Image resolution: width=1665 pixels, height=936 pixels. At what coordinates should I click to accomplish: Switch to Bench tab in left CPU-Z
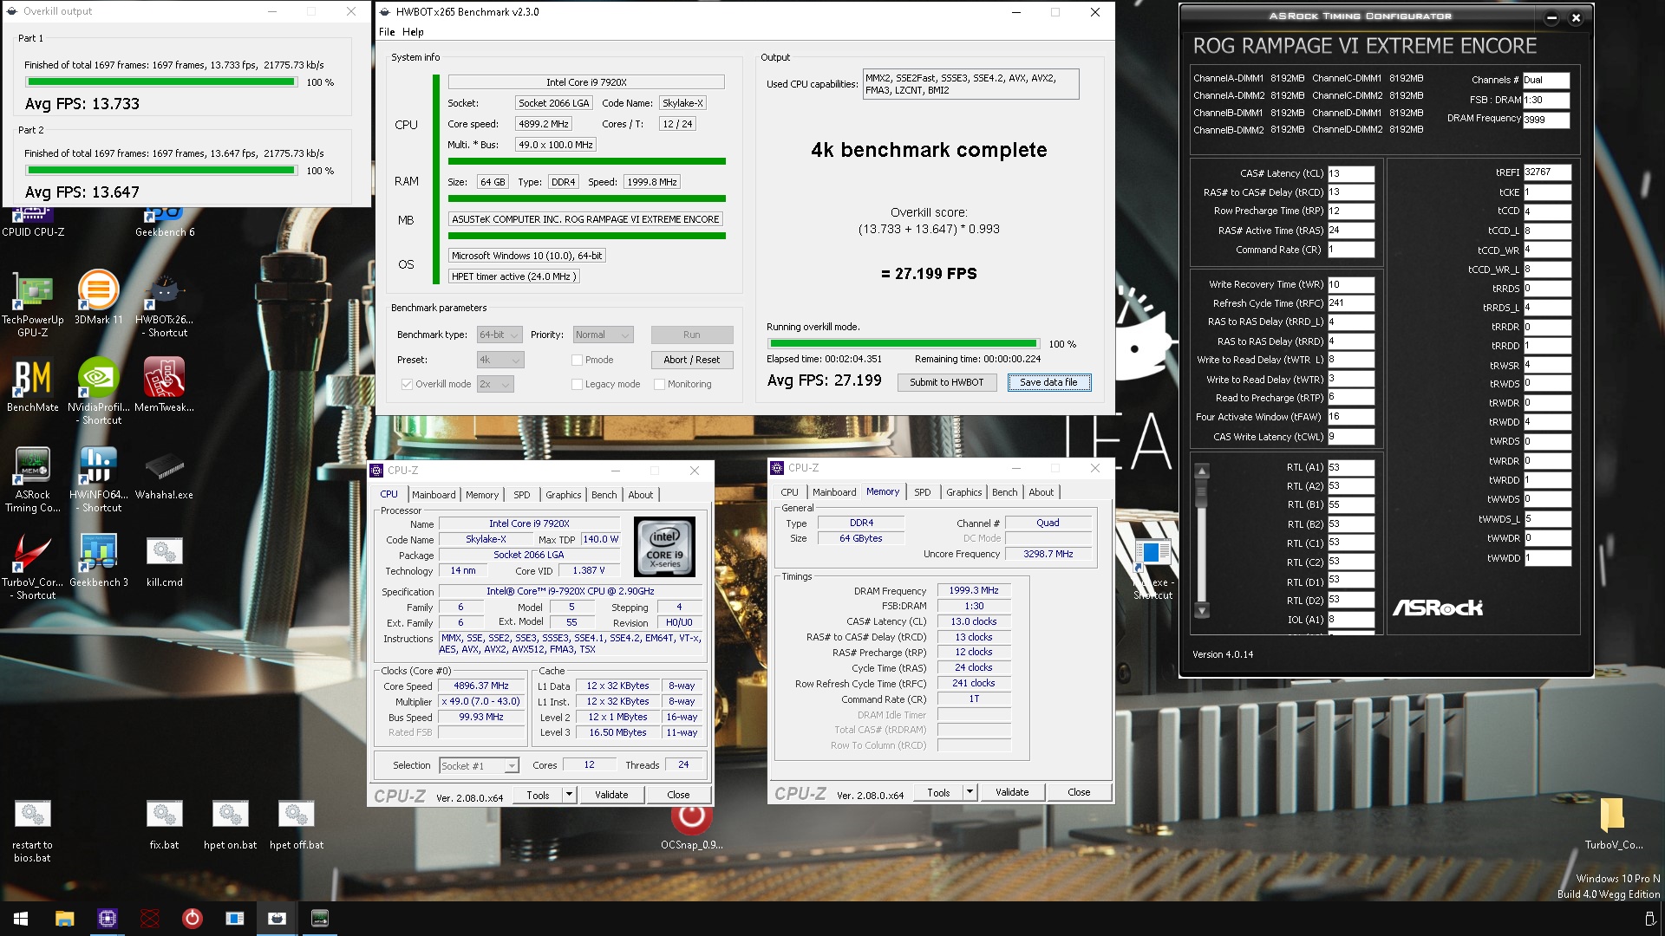pos(604,495)
